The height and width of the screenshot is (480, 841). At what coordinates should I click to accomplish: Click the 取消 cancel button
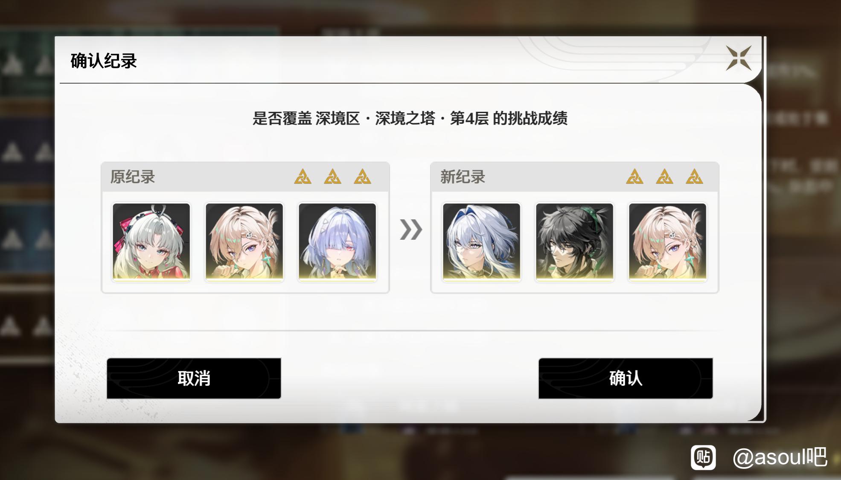tap(194, 378)
